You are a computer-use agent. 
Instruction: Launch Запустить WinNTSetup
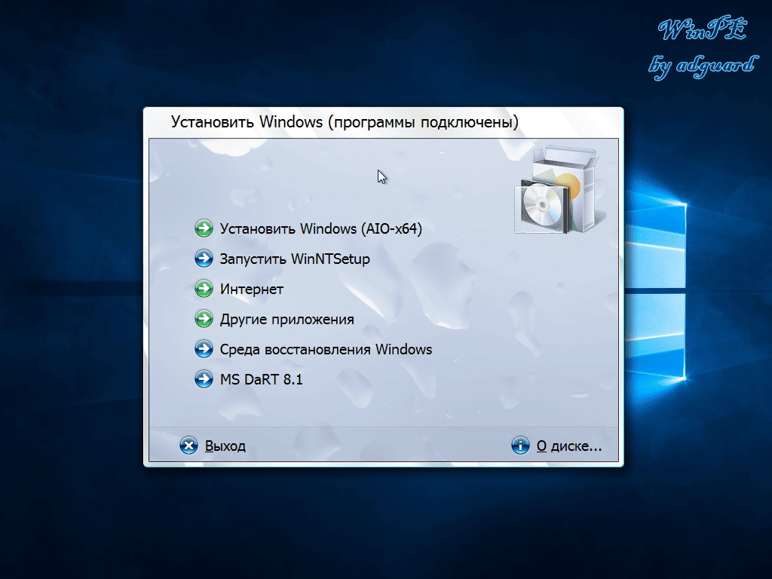(295, 259)
